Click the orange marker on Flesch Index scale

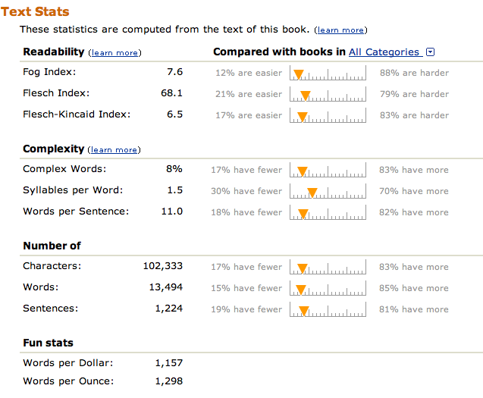click(x=306, y=96)
